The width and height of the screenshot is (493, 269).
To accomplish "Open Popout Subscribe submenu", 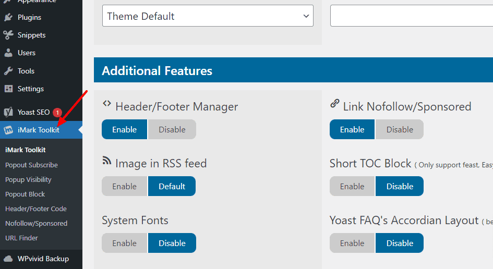I will click(31, 165).
